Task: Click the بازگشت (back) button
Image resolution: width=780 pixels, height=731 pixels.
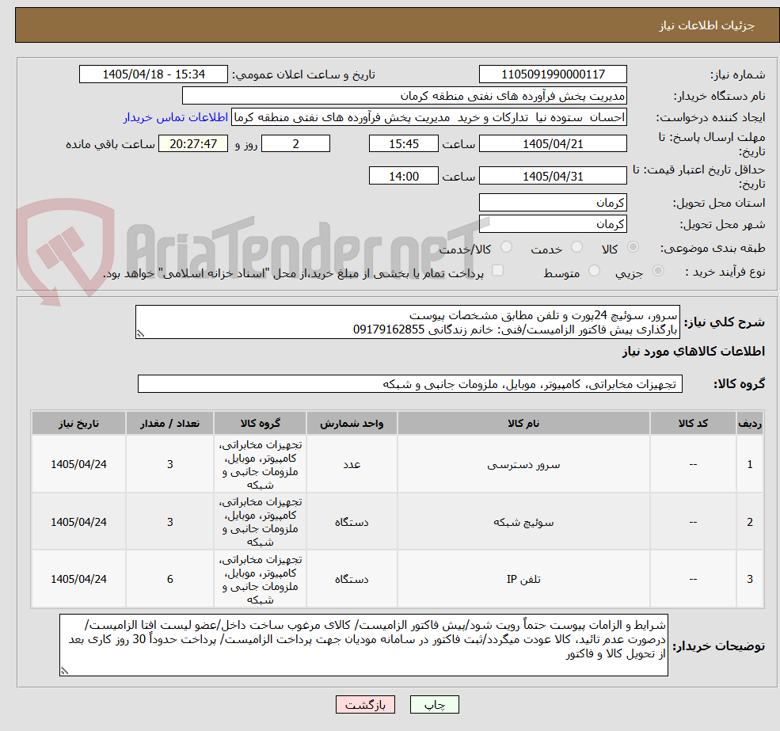Action: click(365, 705)
